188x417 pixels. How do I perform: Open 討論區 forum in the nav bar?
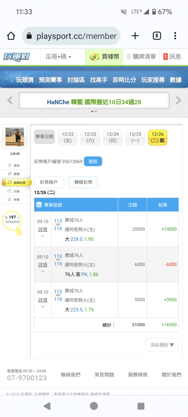coord(76,80)
